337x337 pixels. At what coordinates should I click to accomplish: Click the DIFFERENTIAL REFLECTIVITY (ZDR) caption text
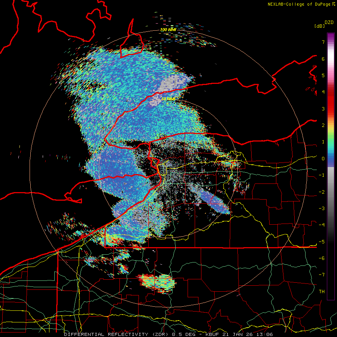[x=117, y=334]
